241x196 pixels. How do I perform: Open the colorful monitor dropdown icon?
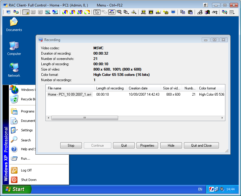tap(119, 12)
